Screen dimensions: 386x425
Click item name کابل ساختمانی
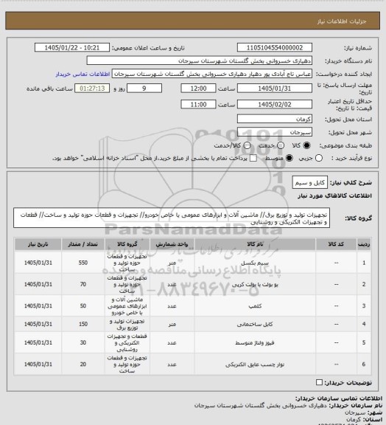pyautogui.click(x=255, y=324)
